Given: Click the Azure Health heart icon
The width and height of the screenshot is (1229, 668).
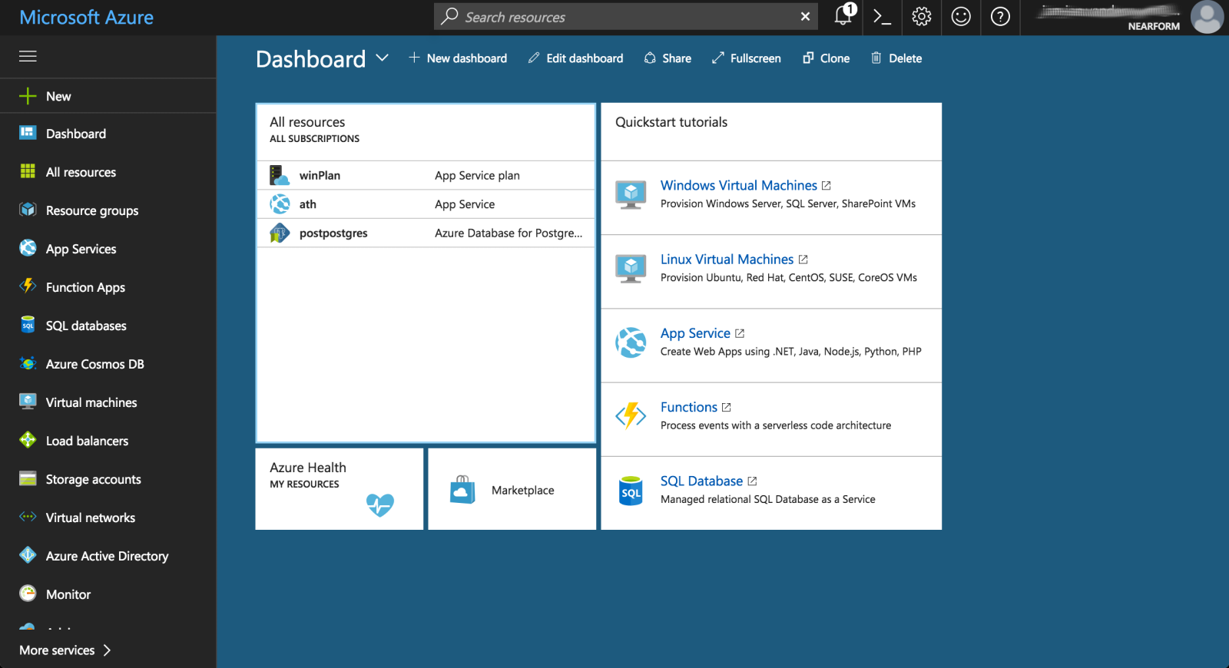Looking at the screenshot, I should point(380,504).
